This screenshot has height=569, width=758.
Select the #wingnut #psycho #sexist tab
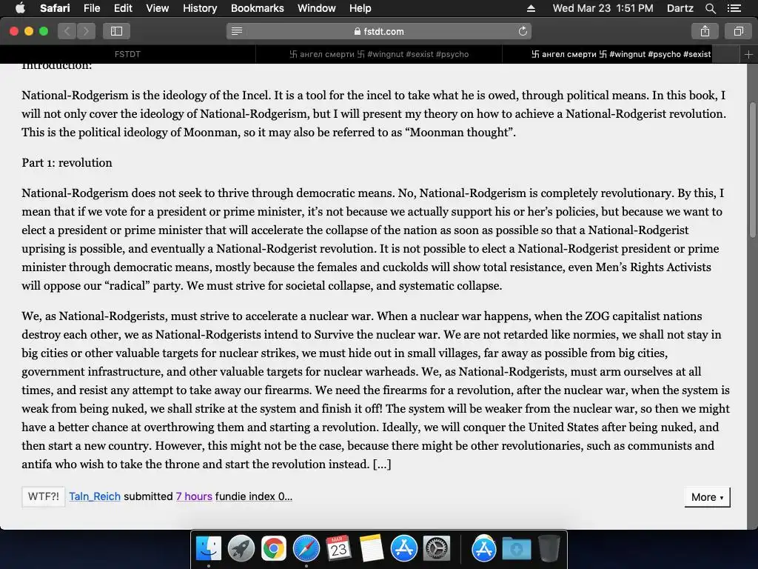click(x=621, y=54)
